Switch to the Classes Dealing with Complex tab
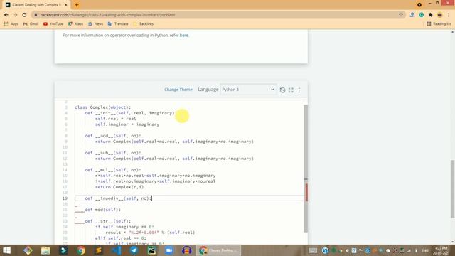This screenshot has width=455, height=256. [x=36, y=5]
